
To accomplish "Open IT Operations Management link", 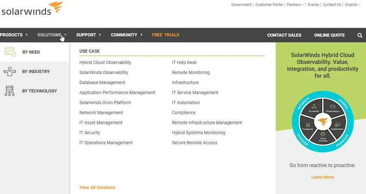I will click(x=106, y=143).
